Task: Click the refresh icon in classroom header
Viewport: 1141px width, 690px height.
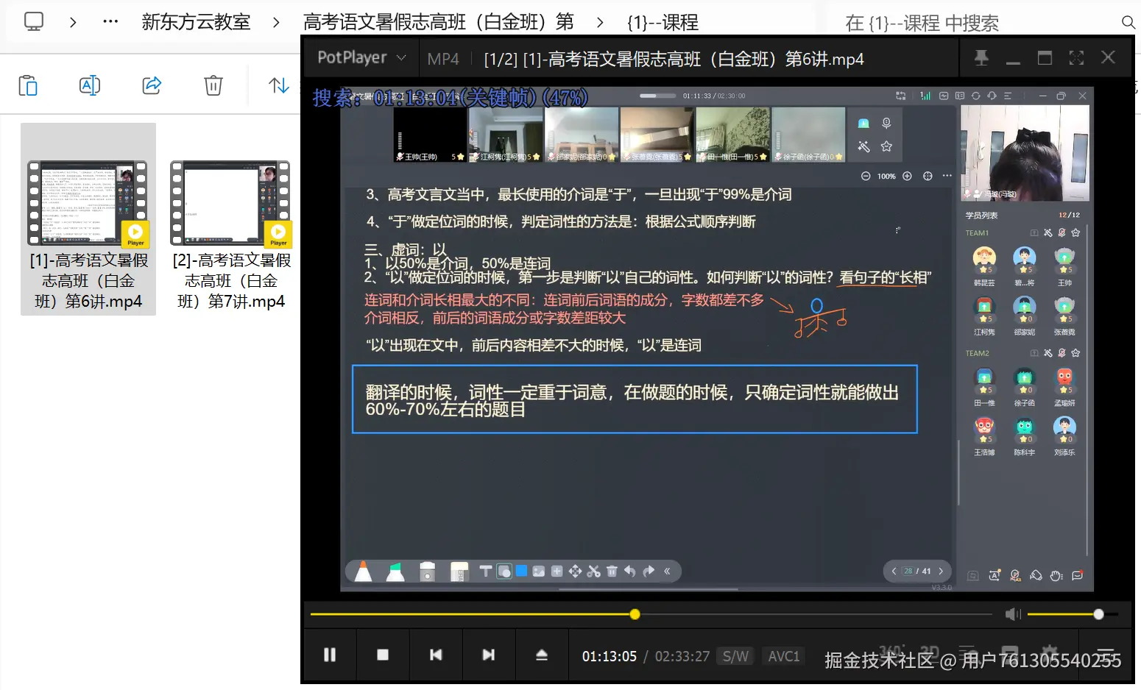Action: pos(975,96)
